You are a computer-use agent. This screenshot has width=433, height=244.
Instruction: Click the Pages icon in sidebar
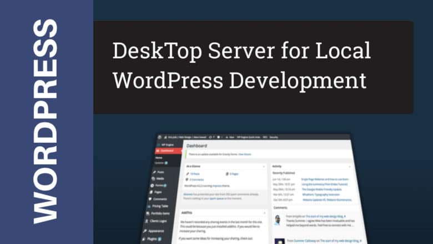coord(151,192)
